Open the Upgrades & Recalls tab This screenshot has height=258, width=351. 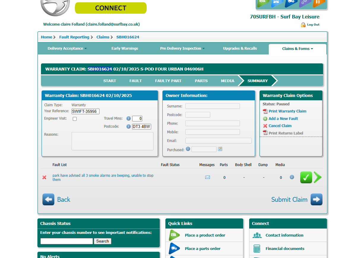click(x=240, y=49)
